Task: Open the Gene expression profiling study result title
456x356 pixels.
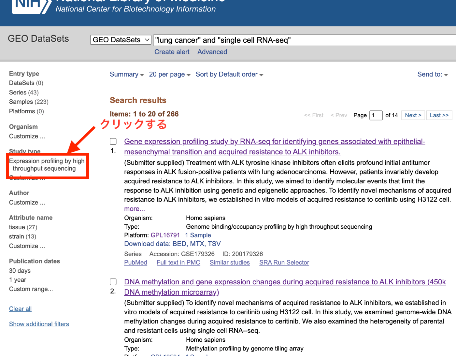Action: click(275, 147)
